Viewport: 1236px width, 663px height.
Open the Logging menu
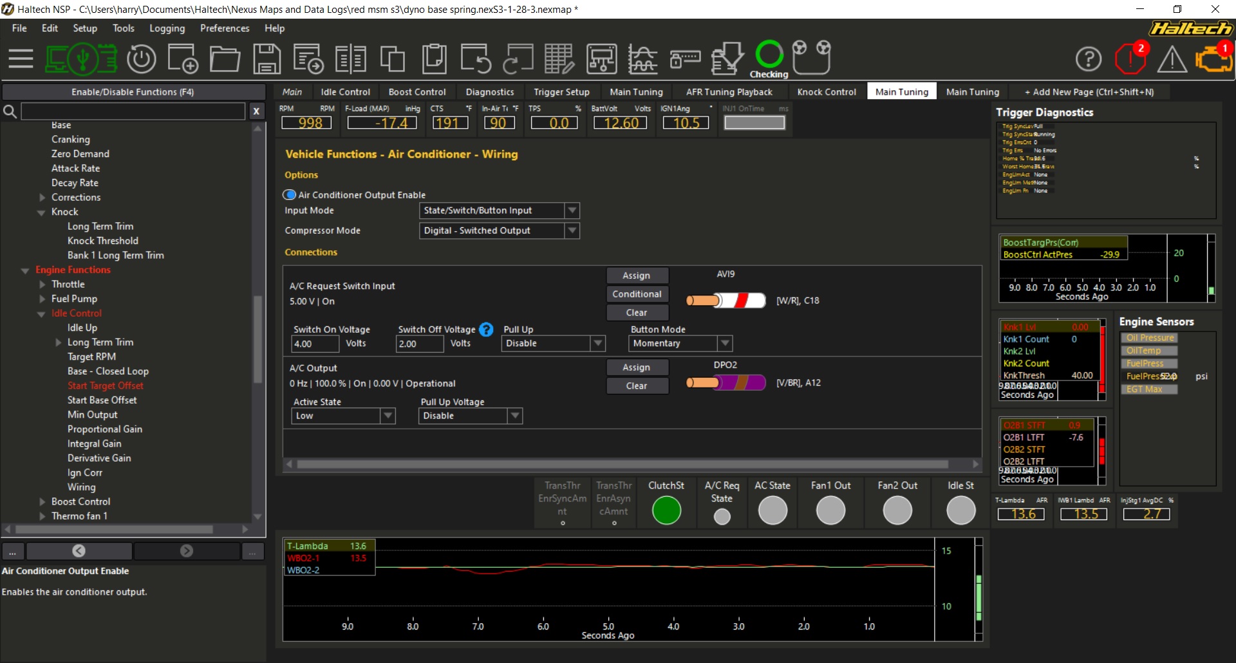coord(167,28)
